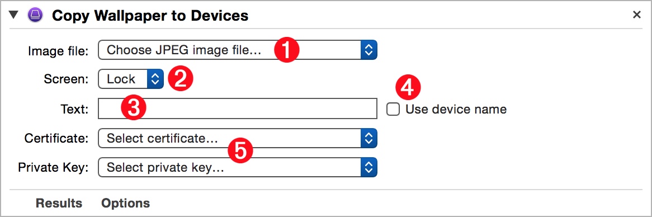Click the purple Apple Configurator action icon
This screenshot has width=652, height=217.
(35, 16)
